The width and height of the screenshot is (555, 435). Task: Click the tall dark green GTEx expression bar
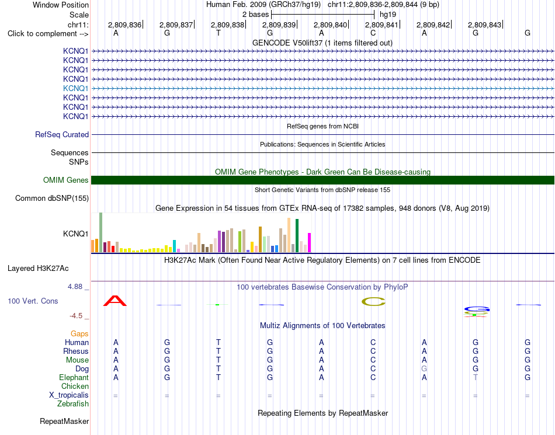(297, 235)
